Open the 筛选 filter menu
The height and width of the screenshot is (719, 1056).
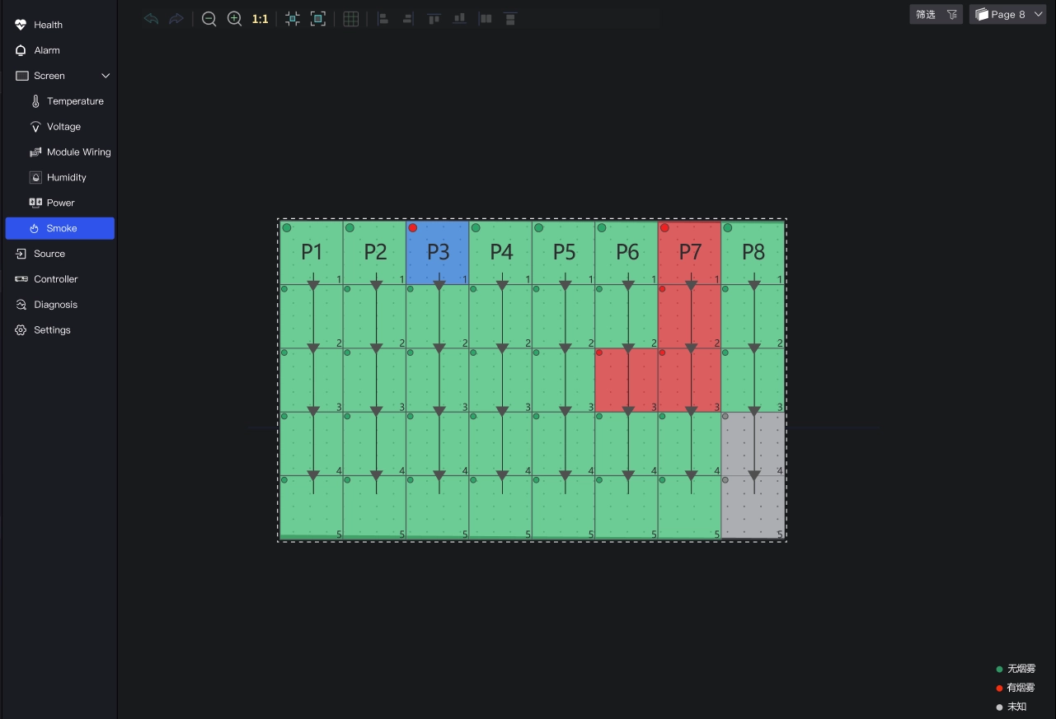936,14
